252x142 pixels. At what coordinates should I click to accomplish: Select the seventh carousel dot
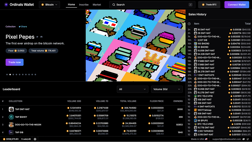pyautogui.click(x=26, y=75)
